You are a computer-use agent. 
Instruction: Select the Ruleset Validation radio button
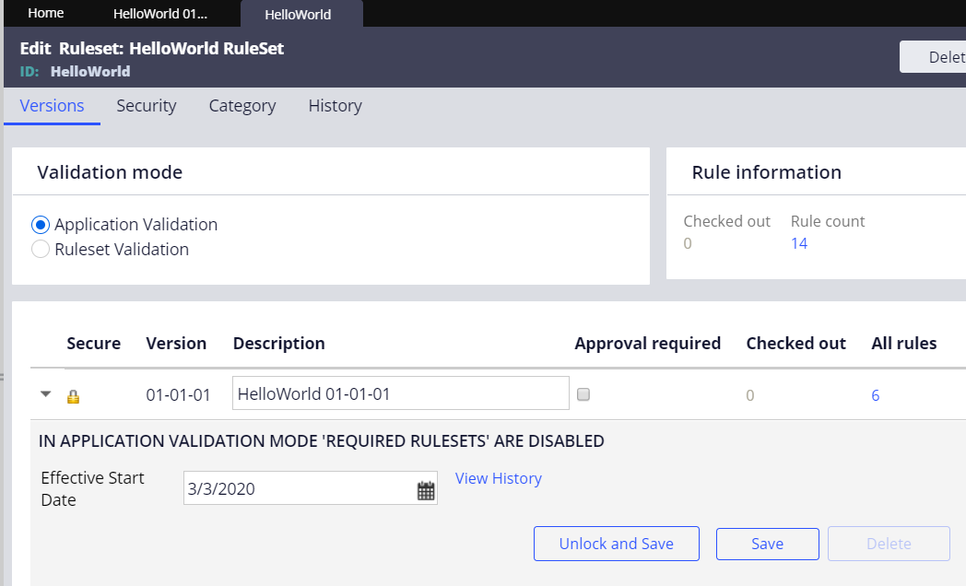point(39,249)
